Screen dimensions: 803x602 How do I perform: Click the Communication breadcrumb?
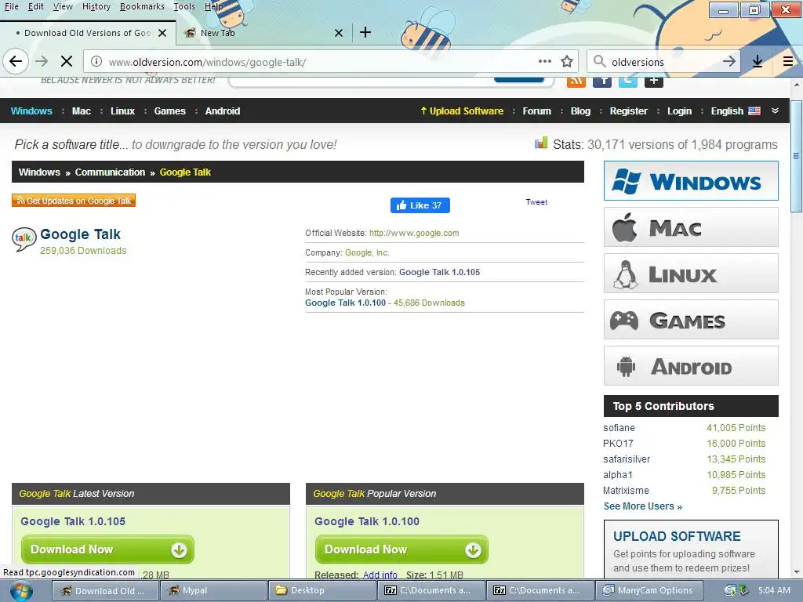click(x=110, y=172)
